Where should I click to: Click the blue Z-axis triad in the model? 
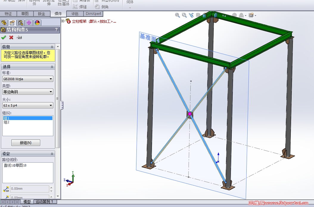click(x=218, y=158)
